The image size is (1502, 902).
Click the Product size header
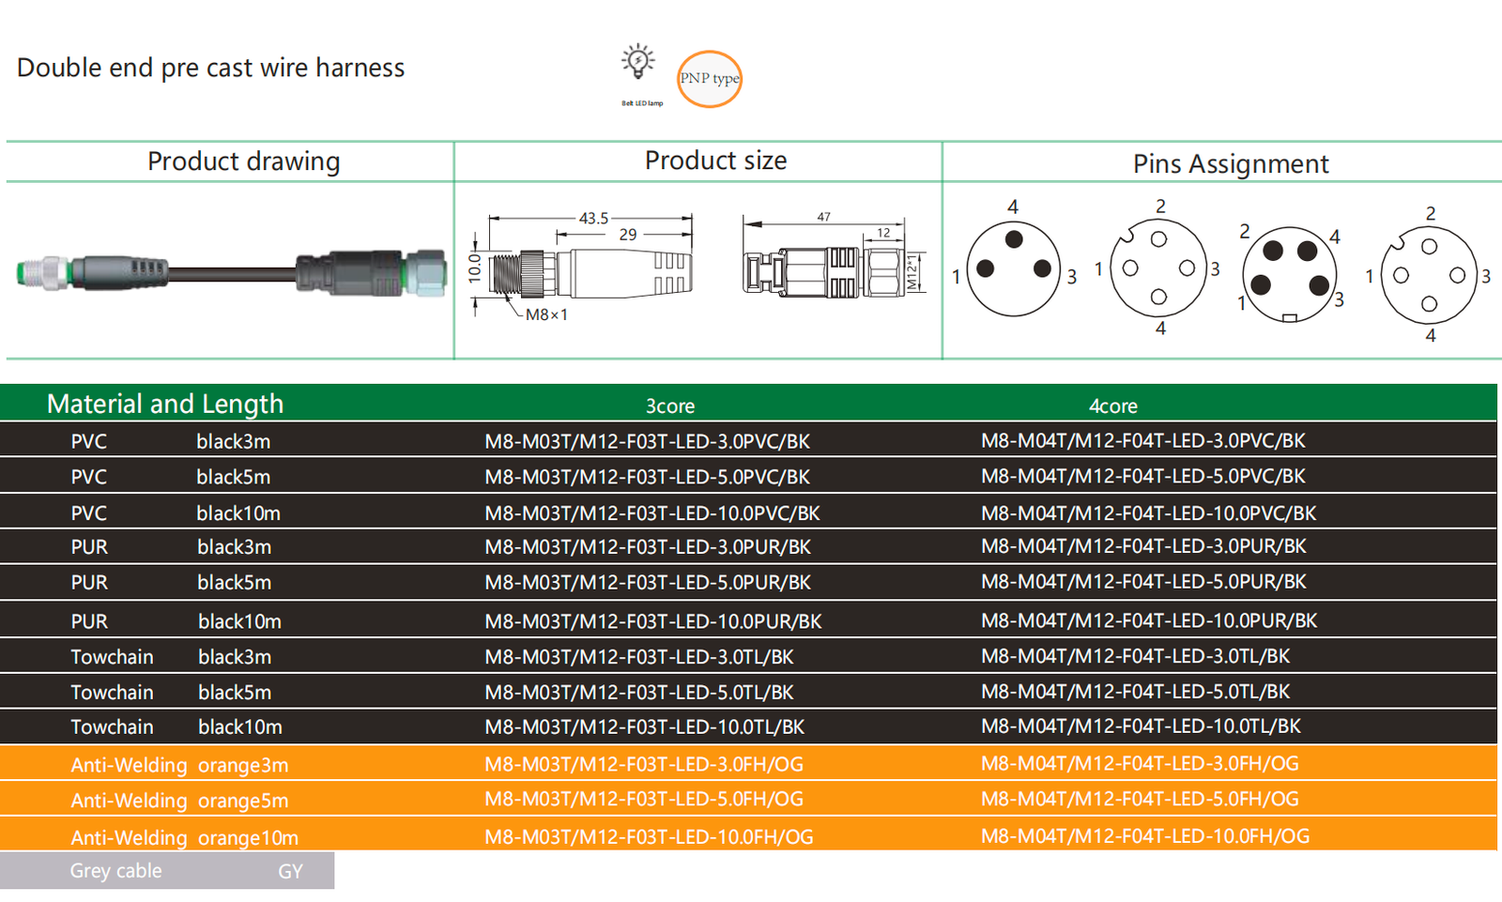click(715, 161)
